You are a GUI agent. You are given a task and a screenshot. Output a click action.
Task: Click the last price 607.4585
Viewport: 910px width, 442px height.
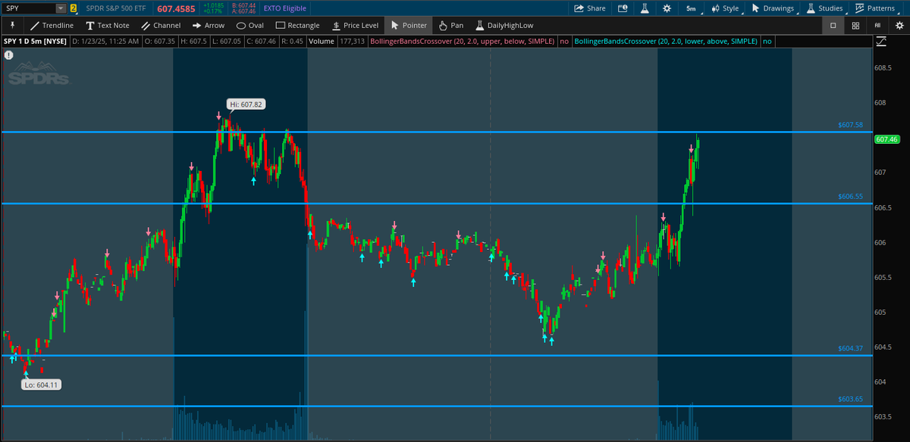(x=177, y=8)
